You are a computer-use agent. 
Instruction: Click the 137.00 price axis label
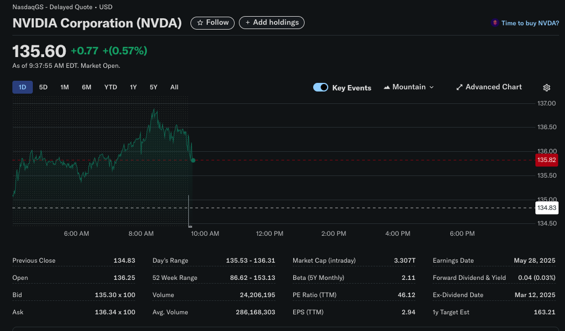coord(547,103)
